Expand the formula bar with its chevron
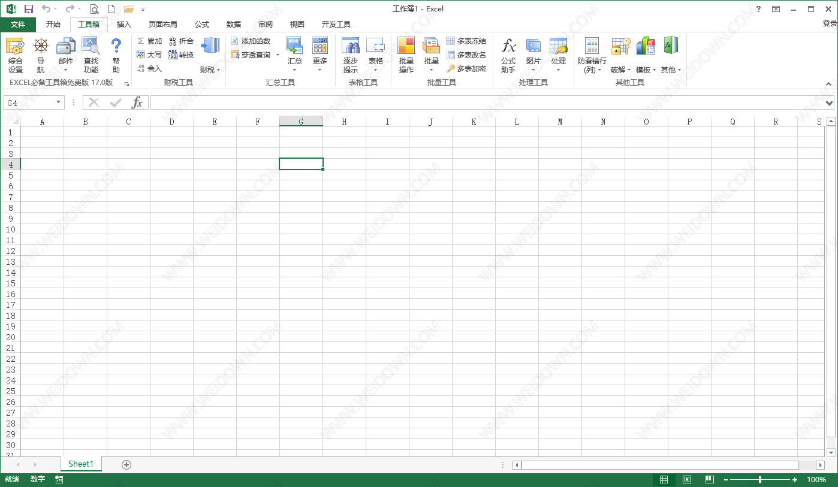This screenshot has height=487, width=838. point(830,103)
